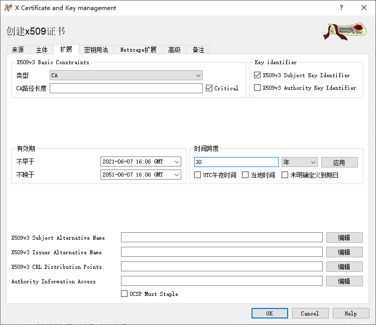Click the 应用 button

point(339,162)
